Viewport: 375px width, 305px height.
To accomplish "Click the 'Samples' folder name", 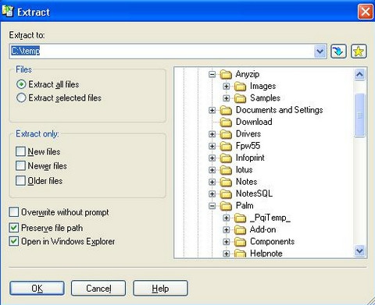I will [265, 98].
